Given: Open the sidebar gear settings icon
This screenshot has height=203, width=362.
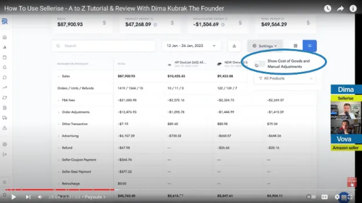Looking at the screenshot, I should (5, 144).
